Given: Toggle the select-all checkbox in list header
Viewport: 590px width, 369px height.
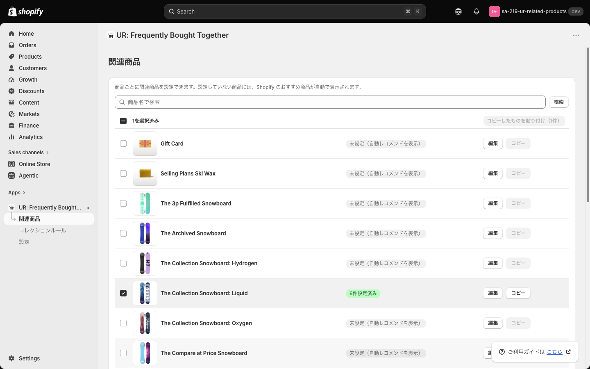Looking at the screenshot, I should click(123, 121).
